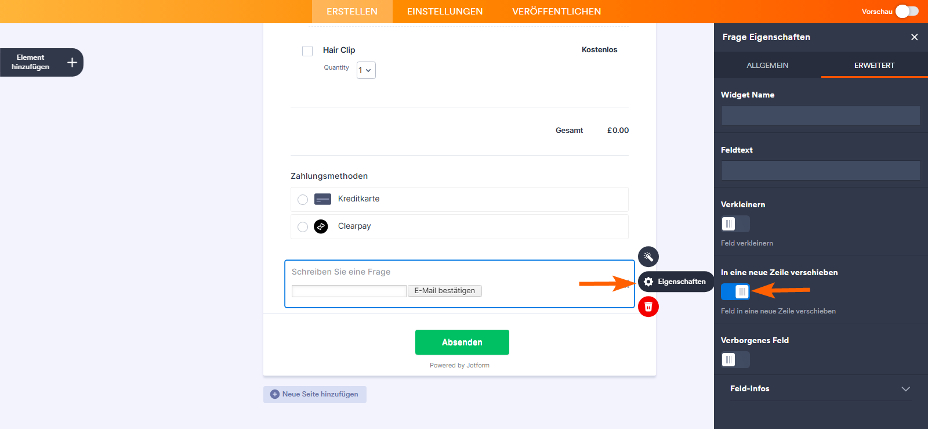Screen dimensions: 928x429
Task: Click the Widget Name input field
Action: [821, 116]
